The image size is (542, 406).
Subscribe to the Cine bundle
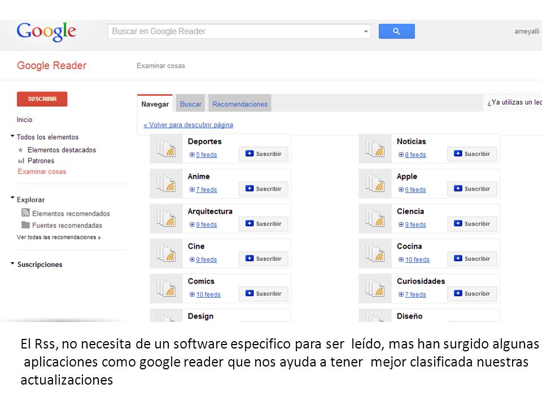pos(264,259)
